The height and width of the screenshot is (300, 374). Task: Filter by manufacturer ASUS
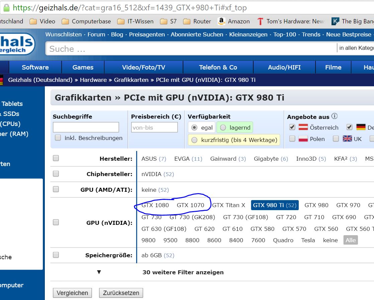tap(154, 159)
